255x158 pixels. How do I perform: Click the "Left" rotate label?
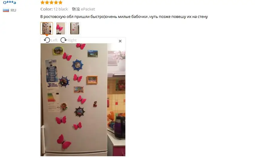coord(54,40)
